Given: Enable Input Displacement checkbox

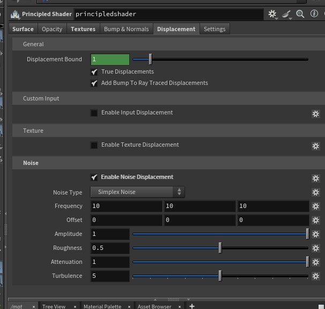Looking at the screenshot, I should click(94, 113).
